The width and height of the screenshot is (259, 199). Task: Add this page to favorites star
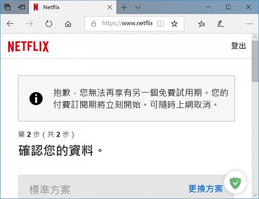pyautogui.click(x=174, y=24)
